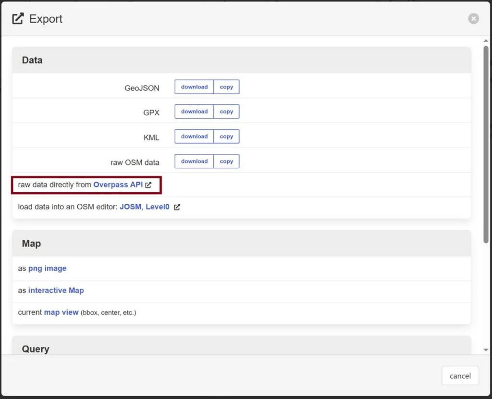Show current map view details
492x399 pixels.
(61, 312)
